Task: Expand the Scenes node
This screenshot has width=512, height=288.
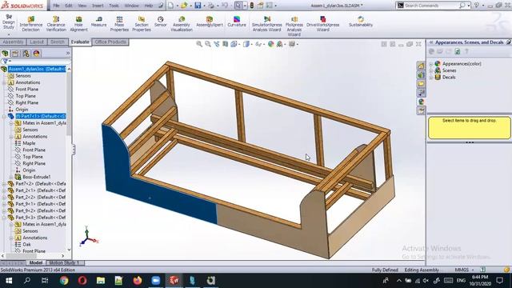Action: point(430,71)
